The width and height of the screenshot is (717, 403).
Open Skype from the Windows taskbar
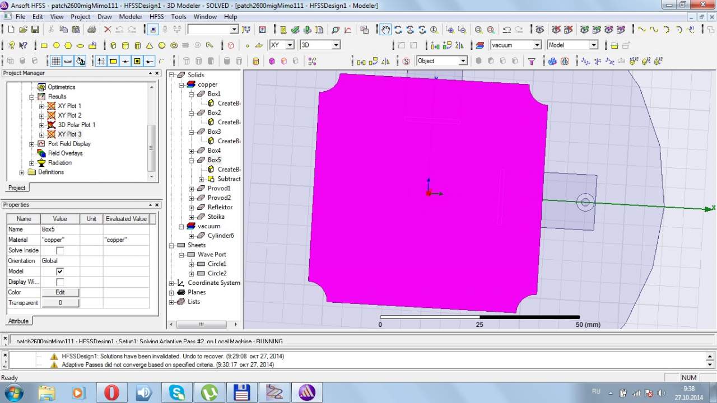pos(176,392)
